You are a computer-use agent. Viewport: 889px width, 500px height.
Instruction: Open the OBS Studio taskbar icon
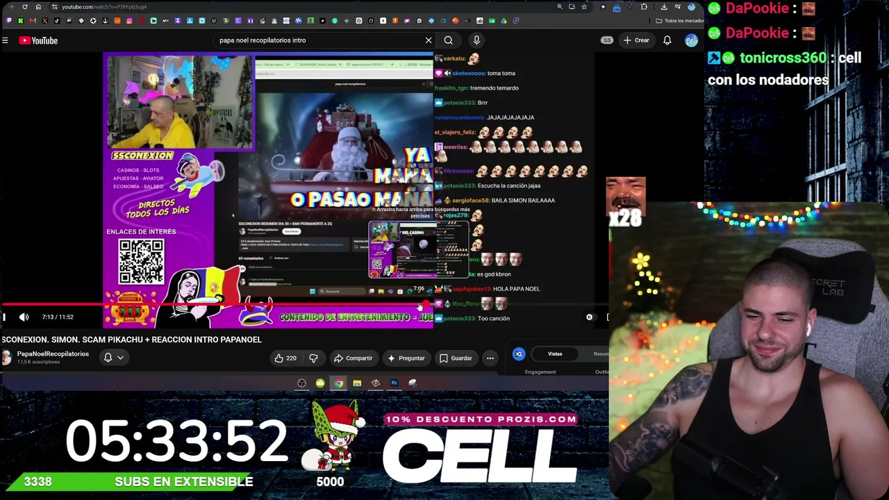pos(301,383)
